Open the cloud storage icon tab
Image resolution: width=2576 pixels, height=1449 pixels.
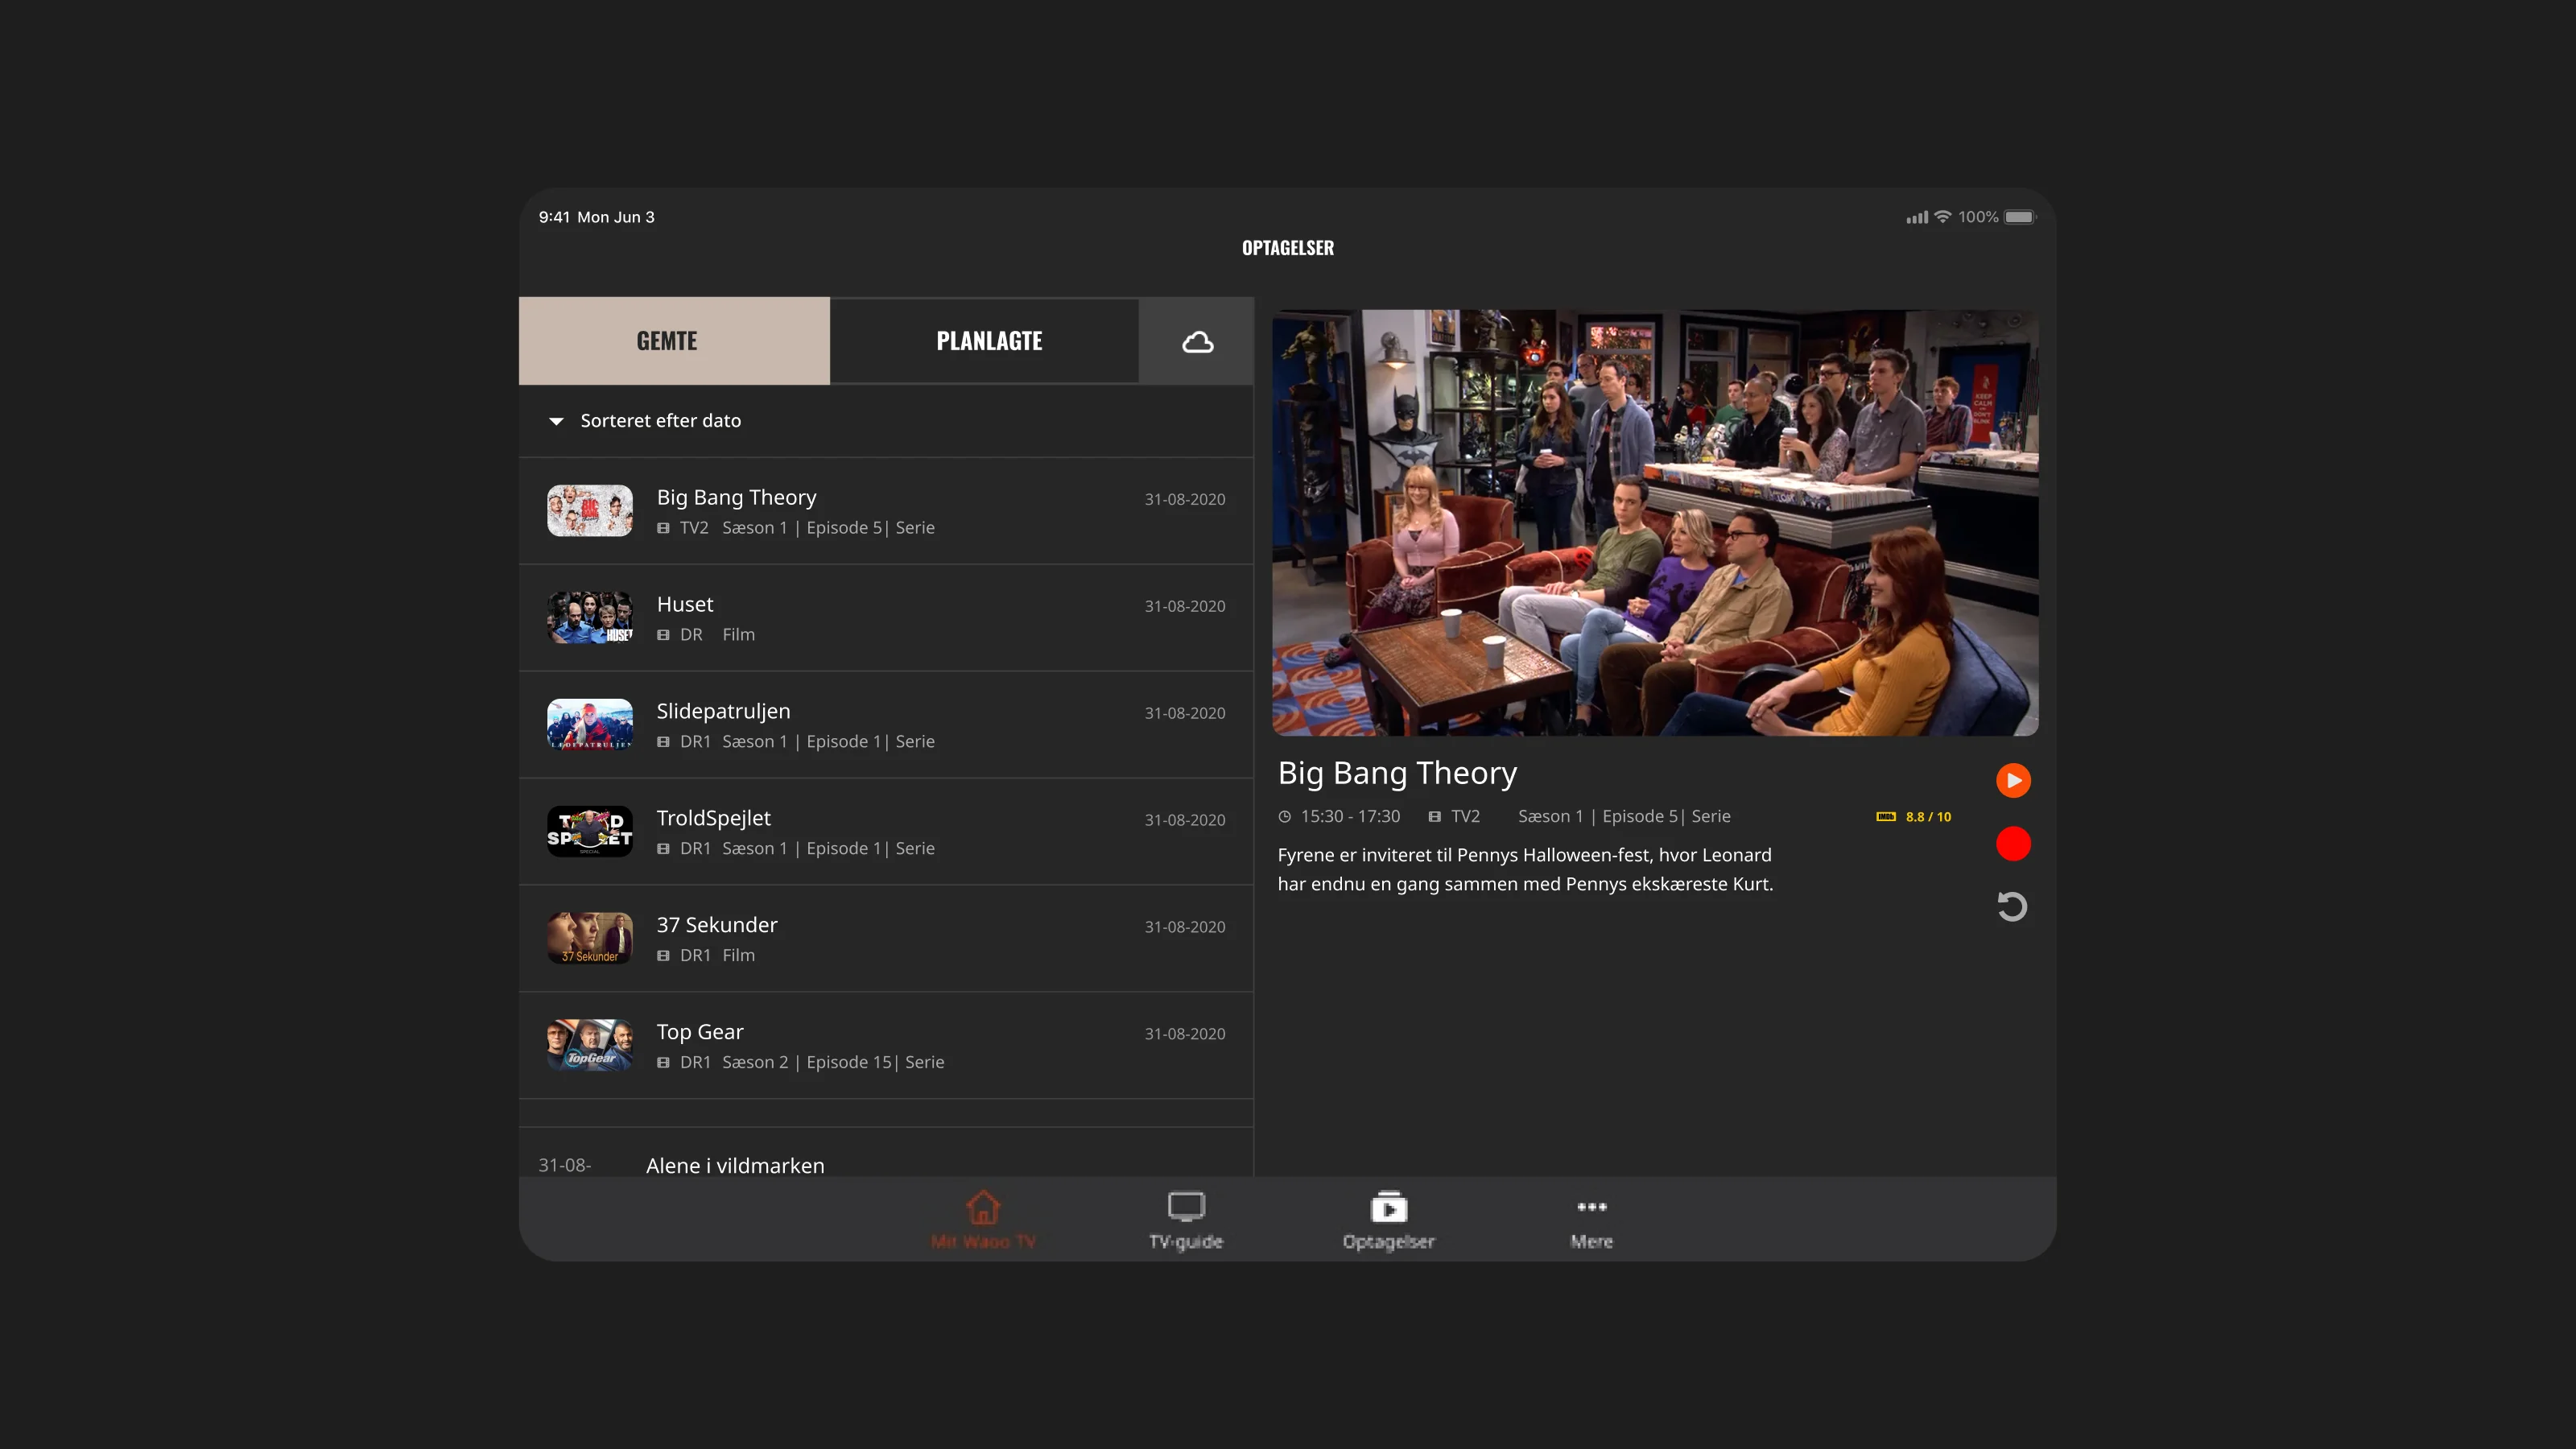click(x=1197, y=341)
